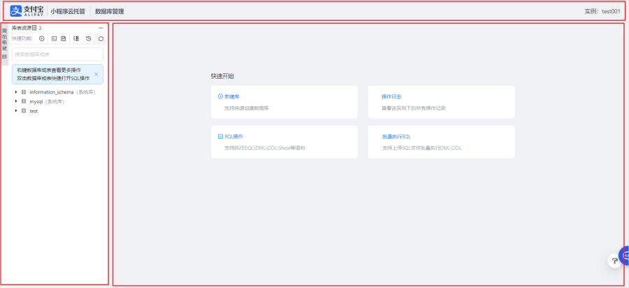
Task: Open the blue floating assistant button
Action: pos(625,256)
